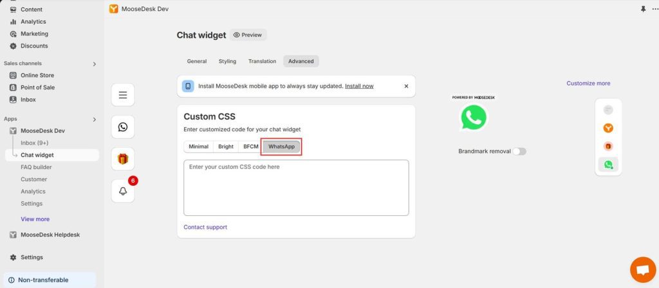Focus the custom CSS code text area
This screenshot has width=659, height=288.
pyautogui.click(x=296, y=188)
